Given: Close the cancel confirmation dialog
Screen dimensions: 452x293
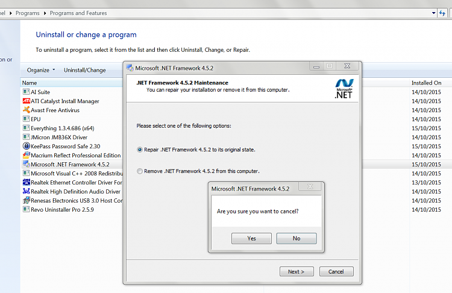Looking at the screenshot, I should [x=310, y=186].
